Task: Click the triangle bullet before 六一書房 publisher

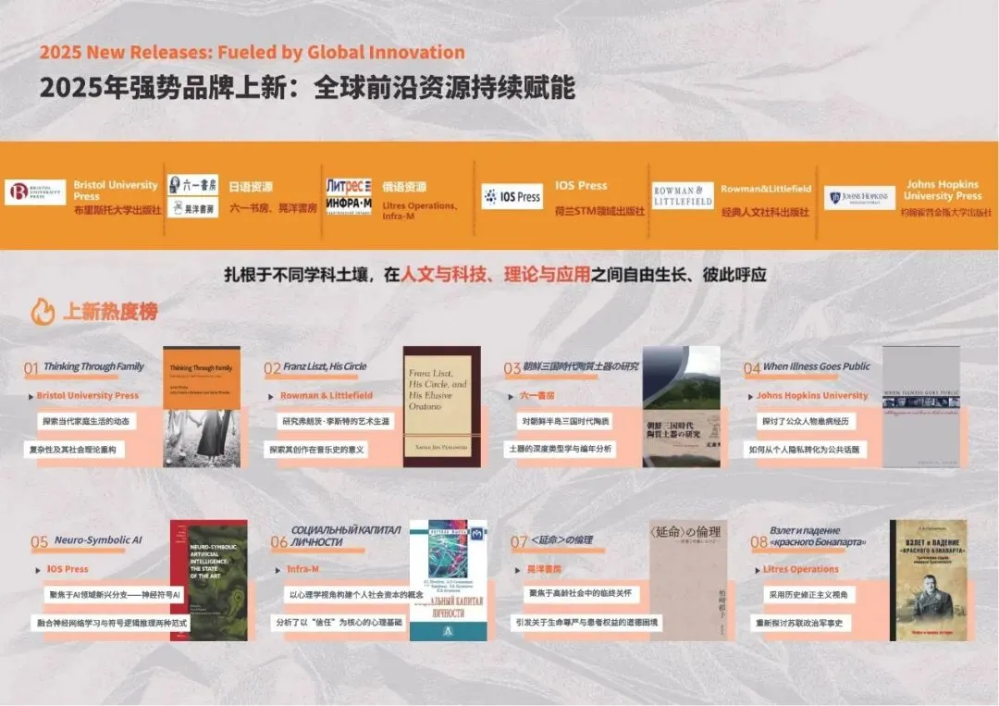Action: pyautogui.click(x=511, y=396)
